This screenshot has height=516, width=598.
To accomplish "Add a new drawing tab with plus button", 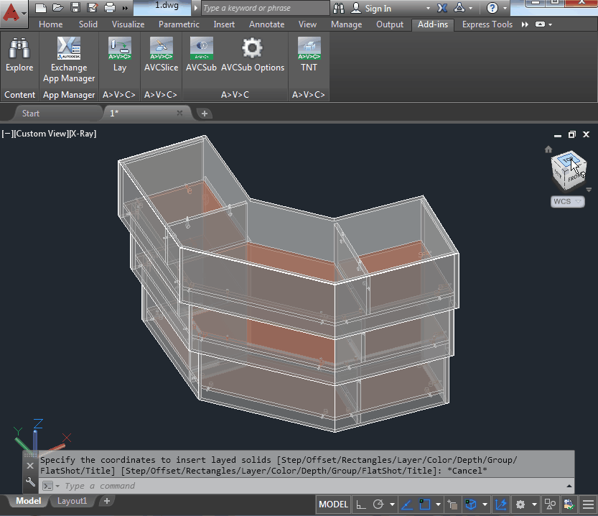I will (204, 114).
